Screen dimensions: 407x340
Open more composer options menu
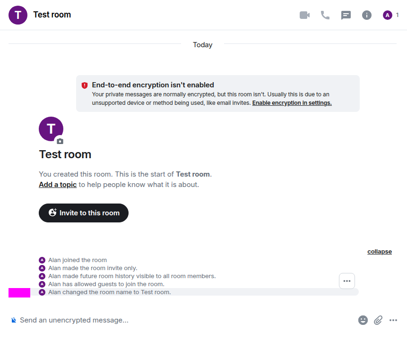tap(393, 320)
